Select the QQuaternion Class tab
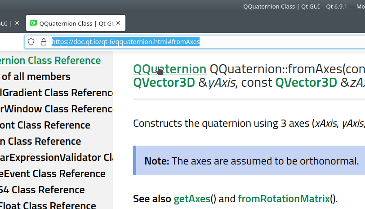This screenshot has height=209, width=365. pos(76,23)
